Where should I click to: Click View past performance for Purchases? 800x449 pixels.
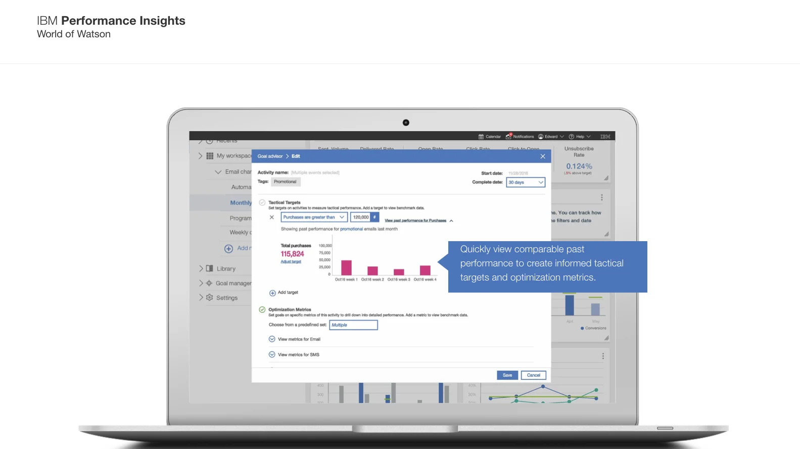(x=415, y=220)
